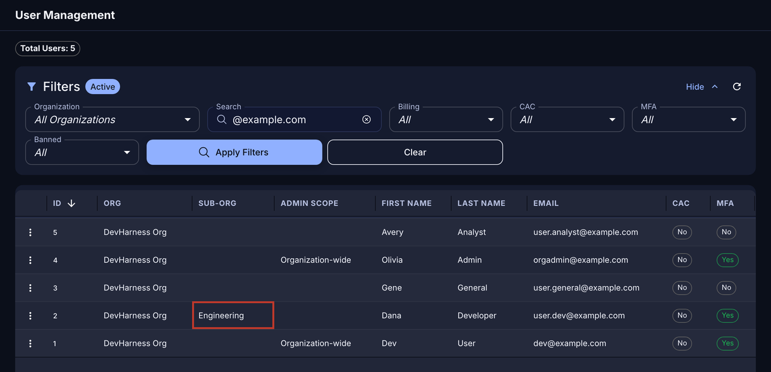This screenshot has height=372, width=771.
Task: Click inside the Search input field
Action: [294, 119]
